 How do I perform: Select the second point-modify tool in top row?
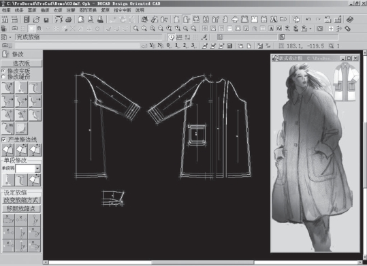click(x=21, y=88)
